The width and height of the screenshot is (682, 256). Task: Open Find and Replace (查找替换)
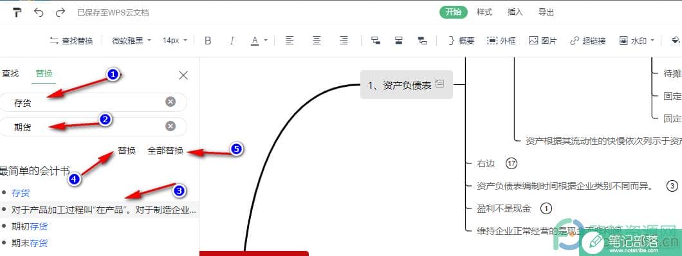(x=71, y=41)
